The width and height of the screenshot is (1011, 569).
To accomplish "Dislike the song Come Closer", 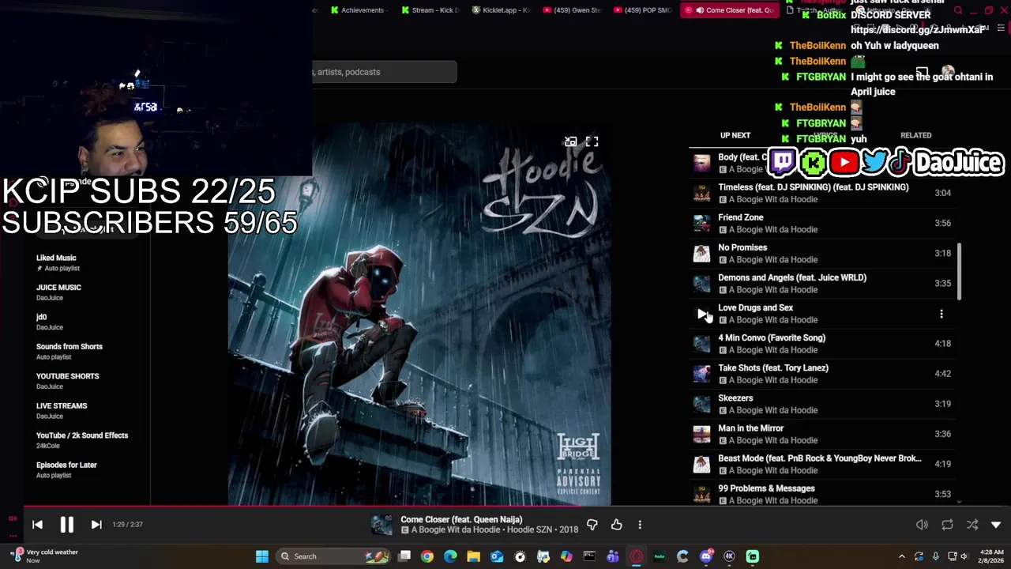I will (x=592, y=525).
